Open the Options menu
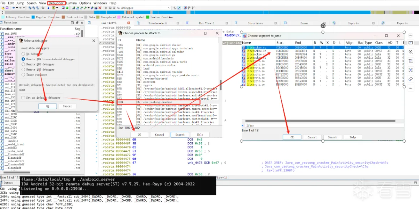 pyautogui.click(x=85, y=3)
